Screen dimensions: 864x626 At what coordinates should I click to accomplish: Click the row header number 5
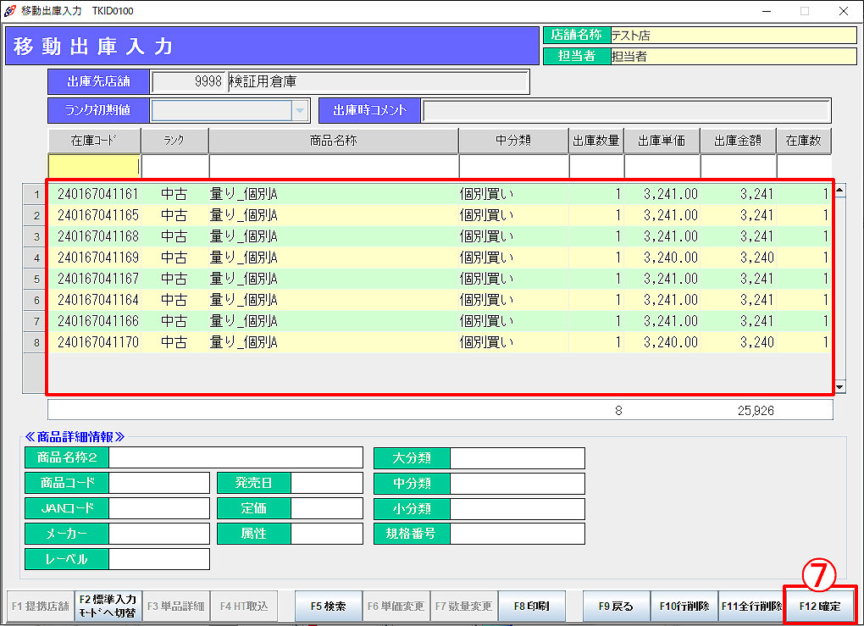tap(36, 279)
